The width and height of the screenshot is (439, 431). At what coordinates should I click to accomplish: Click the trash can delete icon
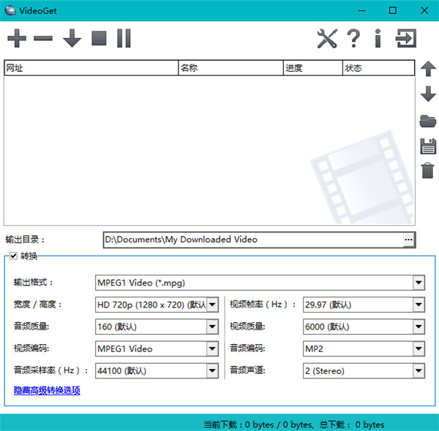pos(428,171)
